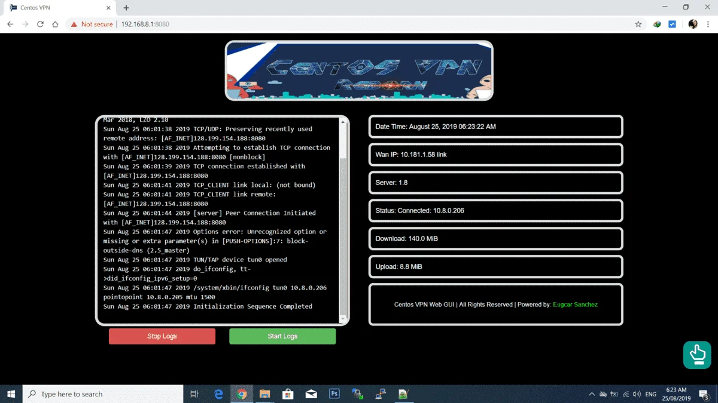Image resolution: width=718 pixels, height=403 pixels.
Task: Click the Not secure warning indicator
Action: 92,24
